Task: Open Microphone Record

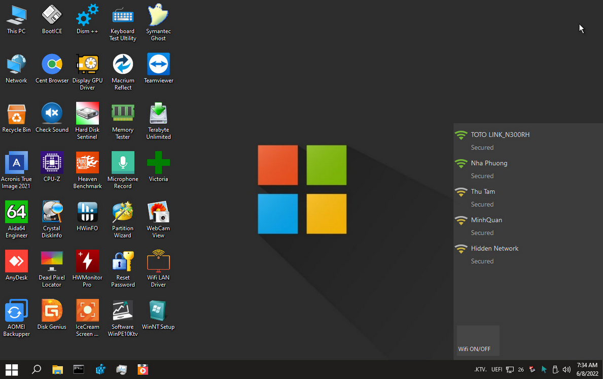Action: click(x=123, y=170)
